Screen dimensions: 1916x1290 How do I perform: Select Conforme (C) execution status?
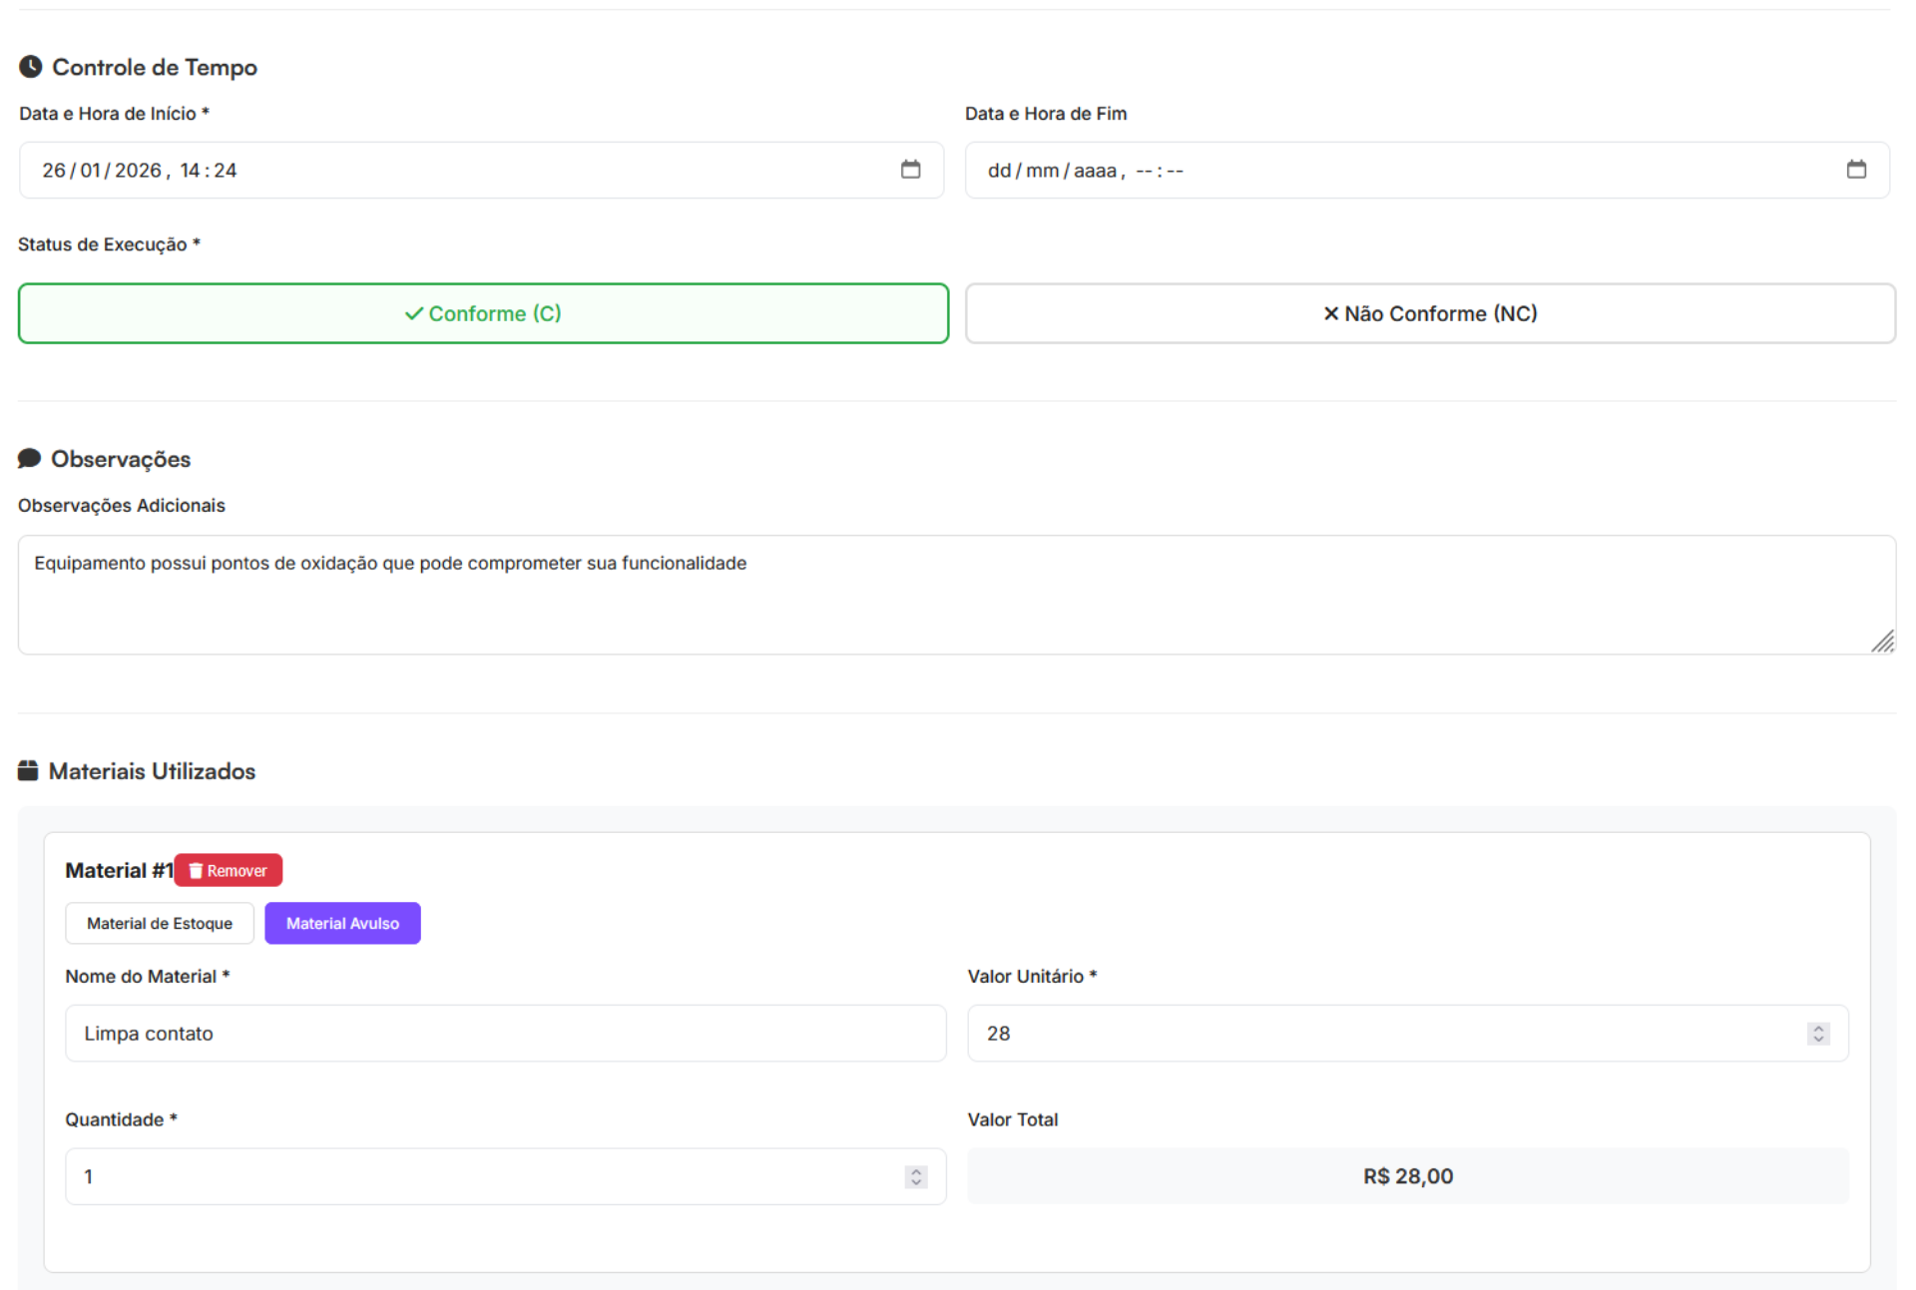click(483, 314)
